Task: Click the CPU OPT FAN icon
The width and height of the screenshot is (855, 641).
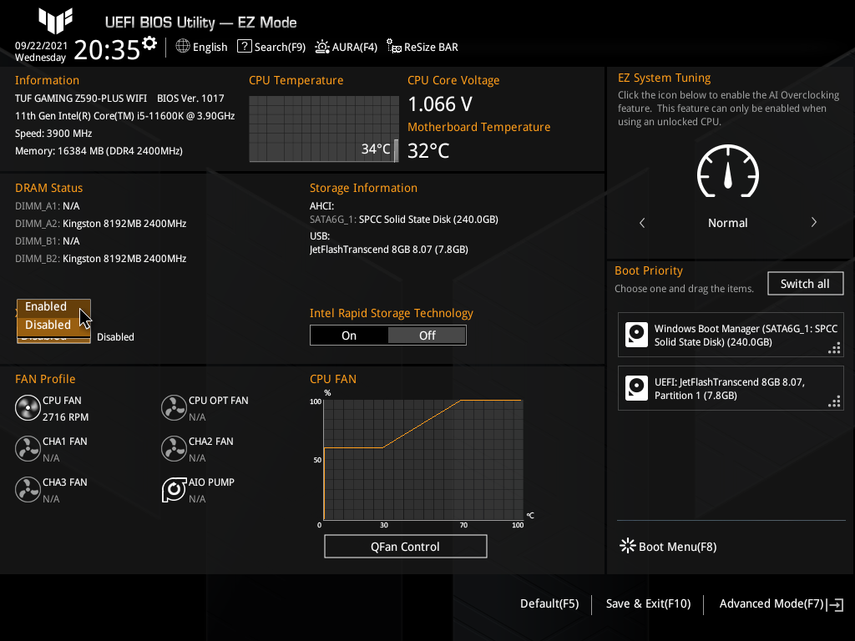Action: 174,408
